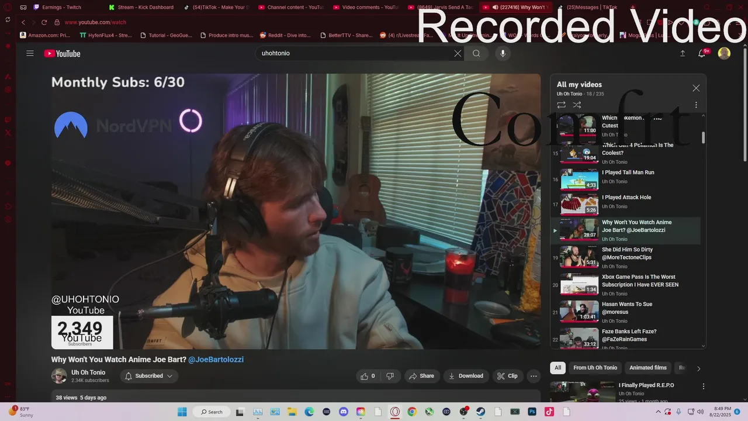This screenshot has height=421, width=748.
Task: Open Uh Oh Tonio channel avatar below video
Action: coord(59,376)
